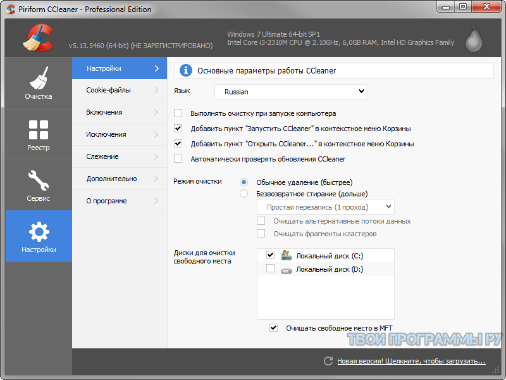Open the Настройки submenu tab
Image resolution: width=506 pixels, height=380 pixels.
(x=120, y=68)
